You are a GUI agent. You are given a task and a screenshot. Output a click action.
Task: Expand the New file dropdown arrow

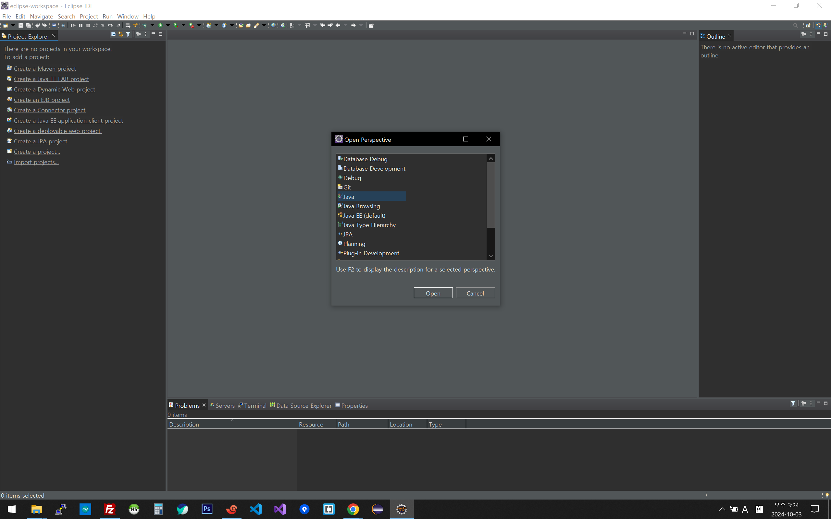[13, 25]
